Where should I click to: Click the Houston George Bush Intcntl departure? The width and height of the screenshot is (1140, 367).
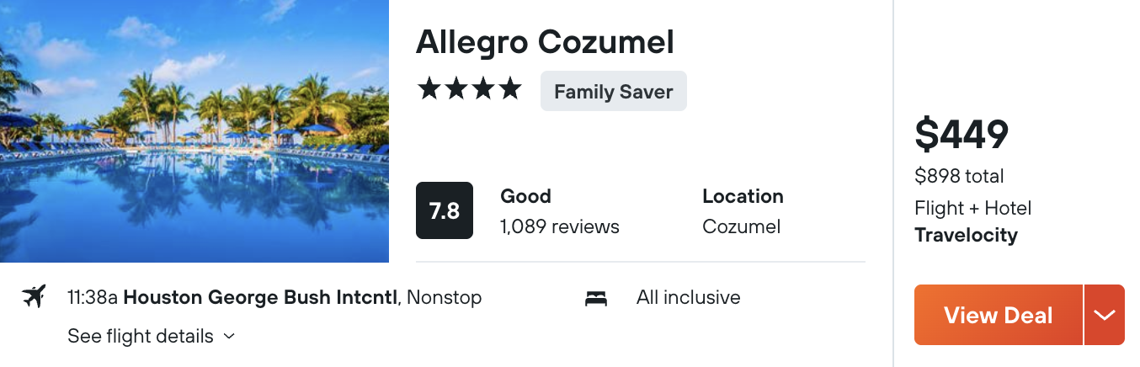point(260,297)
